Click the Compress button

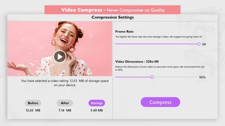tap(160, 102)
